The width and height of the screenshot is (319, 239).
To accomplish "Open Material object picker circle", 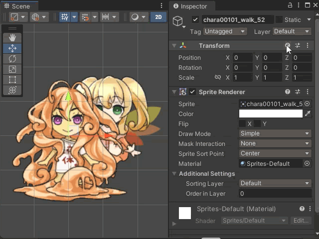I will (307, 163).
